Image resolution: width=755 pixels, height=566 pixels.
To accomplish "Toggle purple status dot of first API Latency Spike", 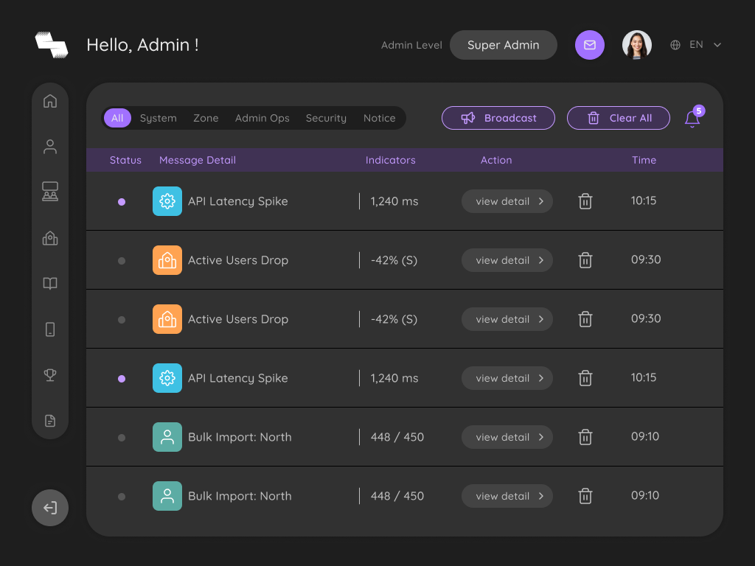I will coord(122,202).
